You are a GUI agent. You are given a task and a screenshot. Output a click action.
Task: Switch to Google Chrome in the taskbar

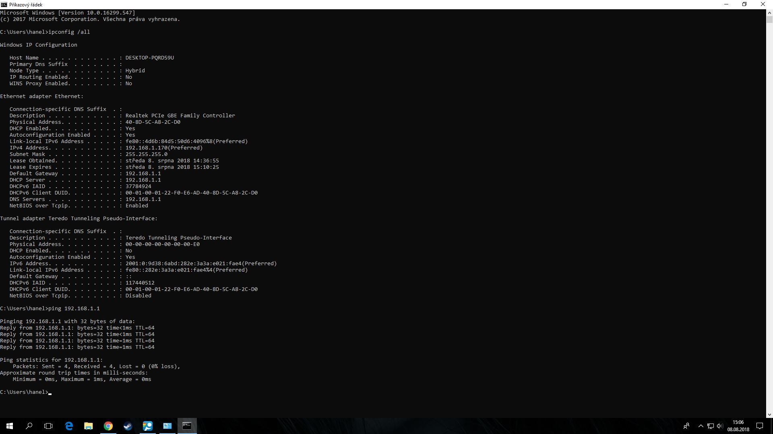click(108, 426)
